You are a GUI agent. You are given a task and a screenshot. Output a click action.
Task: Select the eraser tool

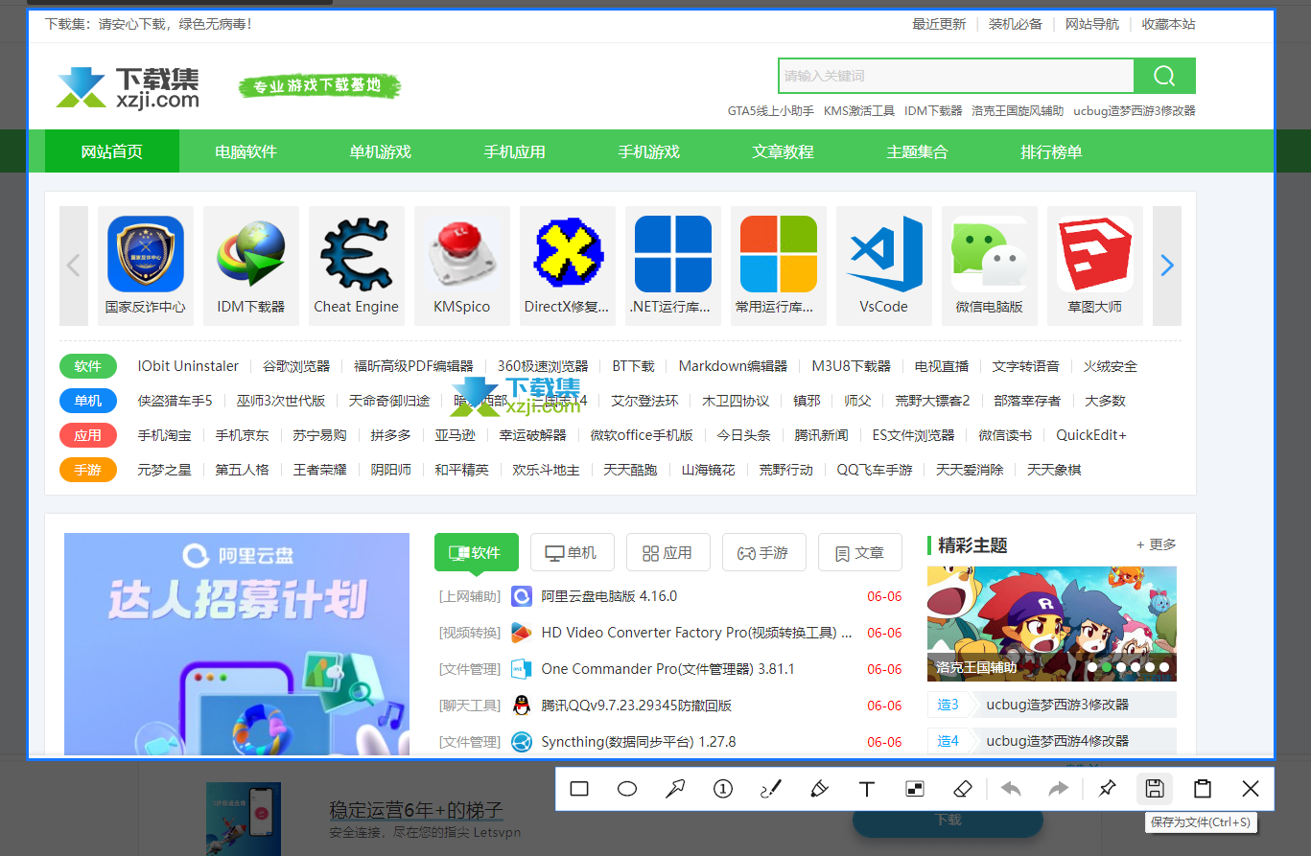tap(964, 789)
